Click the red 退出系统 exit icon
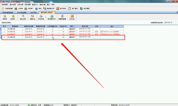The image size is (178, 106). pos(58,9)
